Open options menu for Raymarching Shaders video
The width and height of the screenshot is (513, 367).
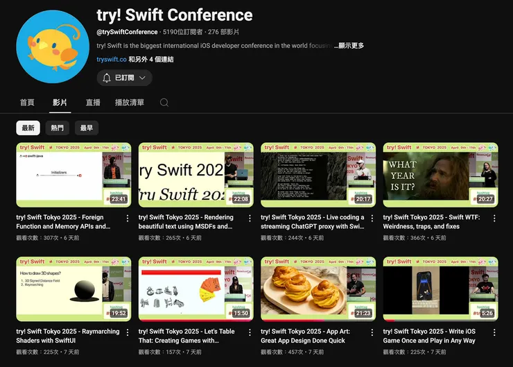click(128, 332)
